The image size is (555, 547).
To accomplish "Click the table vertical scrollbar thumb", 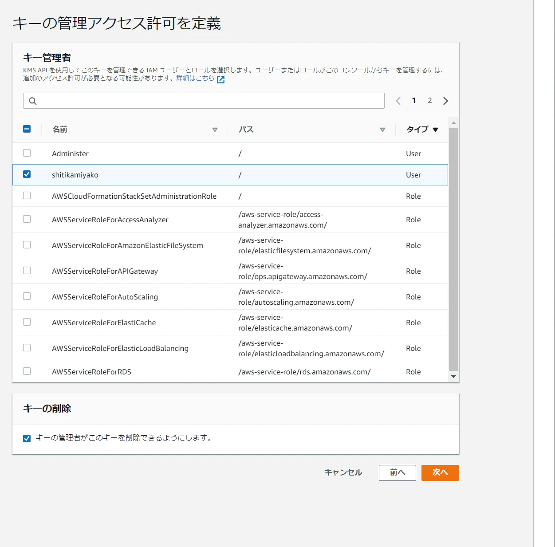I will coord(453,249).
